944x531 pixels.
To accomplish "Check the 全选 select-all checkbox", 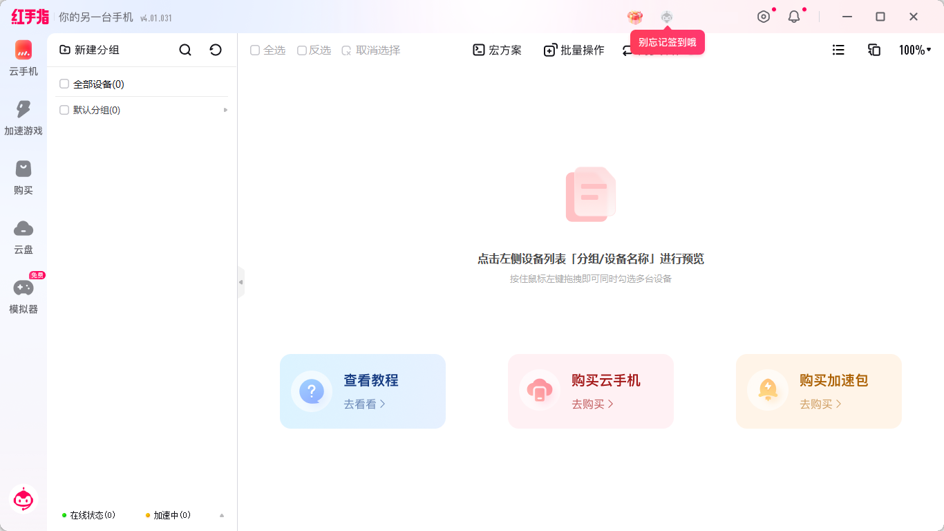I will click(x=256, y=50).
